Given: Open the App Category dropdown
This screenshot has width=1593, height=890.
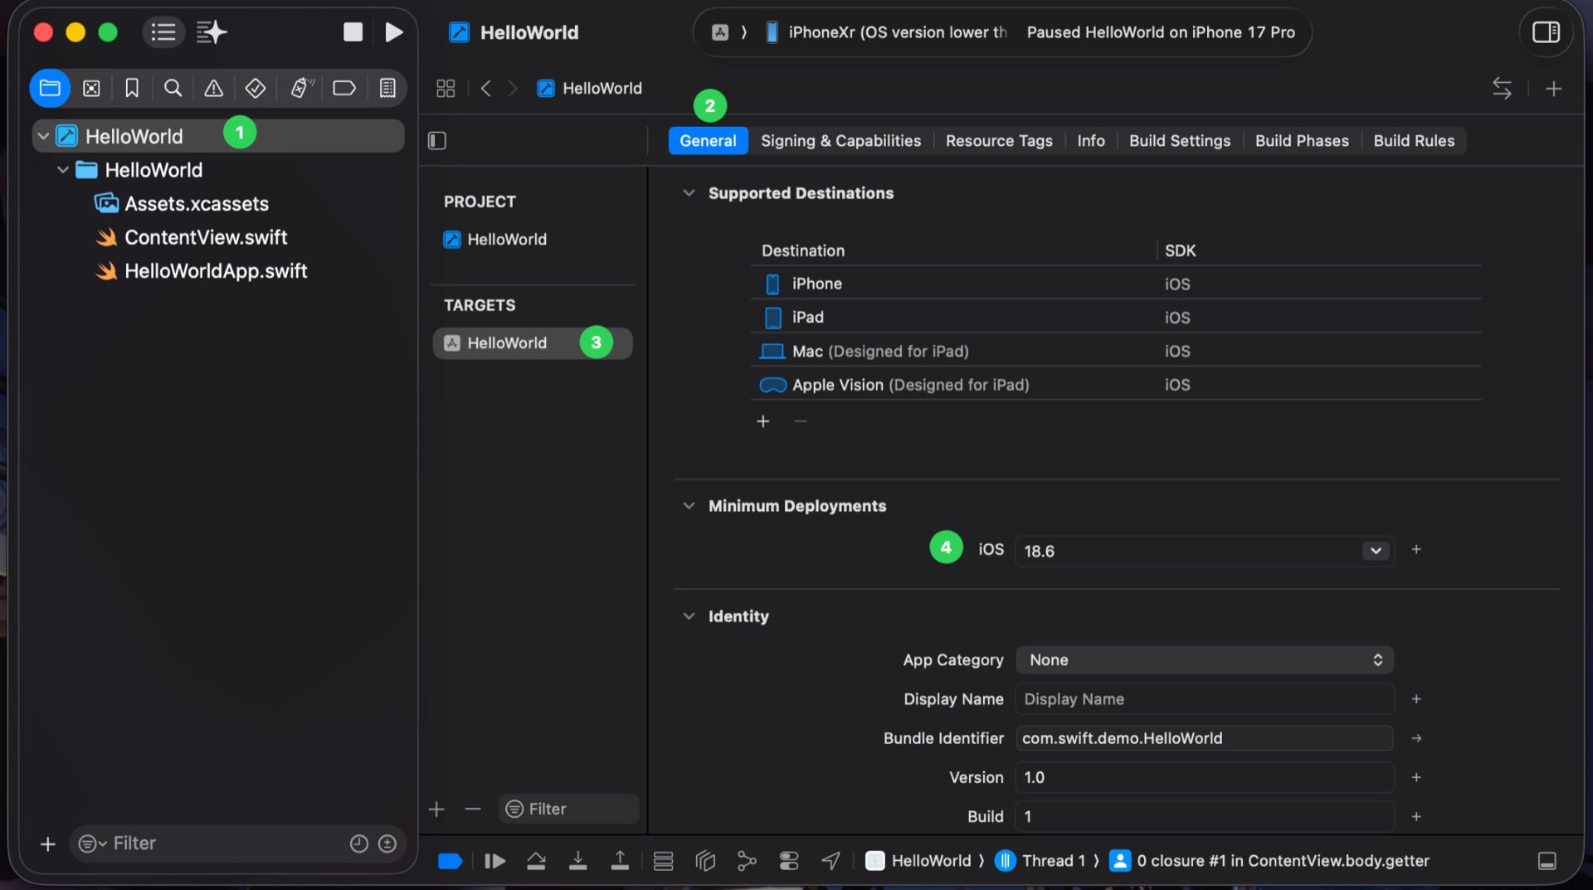Looking at the screenshot, I should pyautogui.click(x=1205, y=660).
